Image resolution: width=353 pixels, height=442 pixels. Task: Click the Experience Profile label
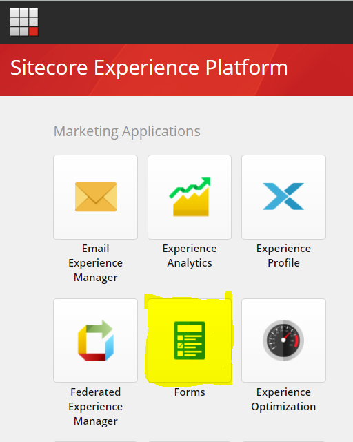click(x=283, y=256)
